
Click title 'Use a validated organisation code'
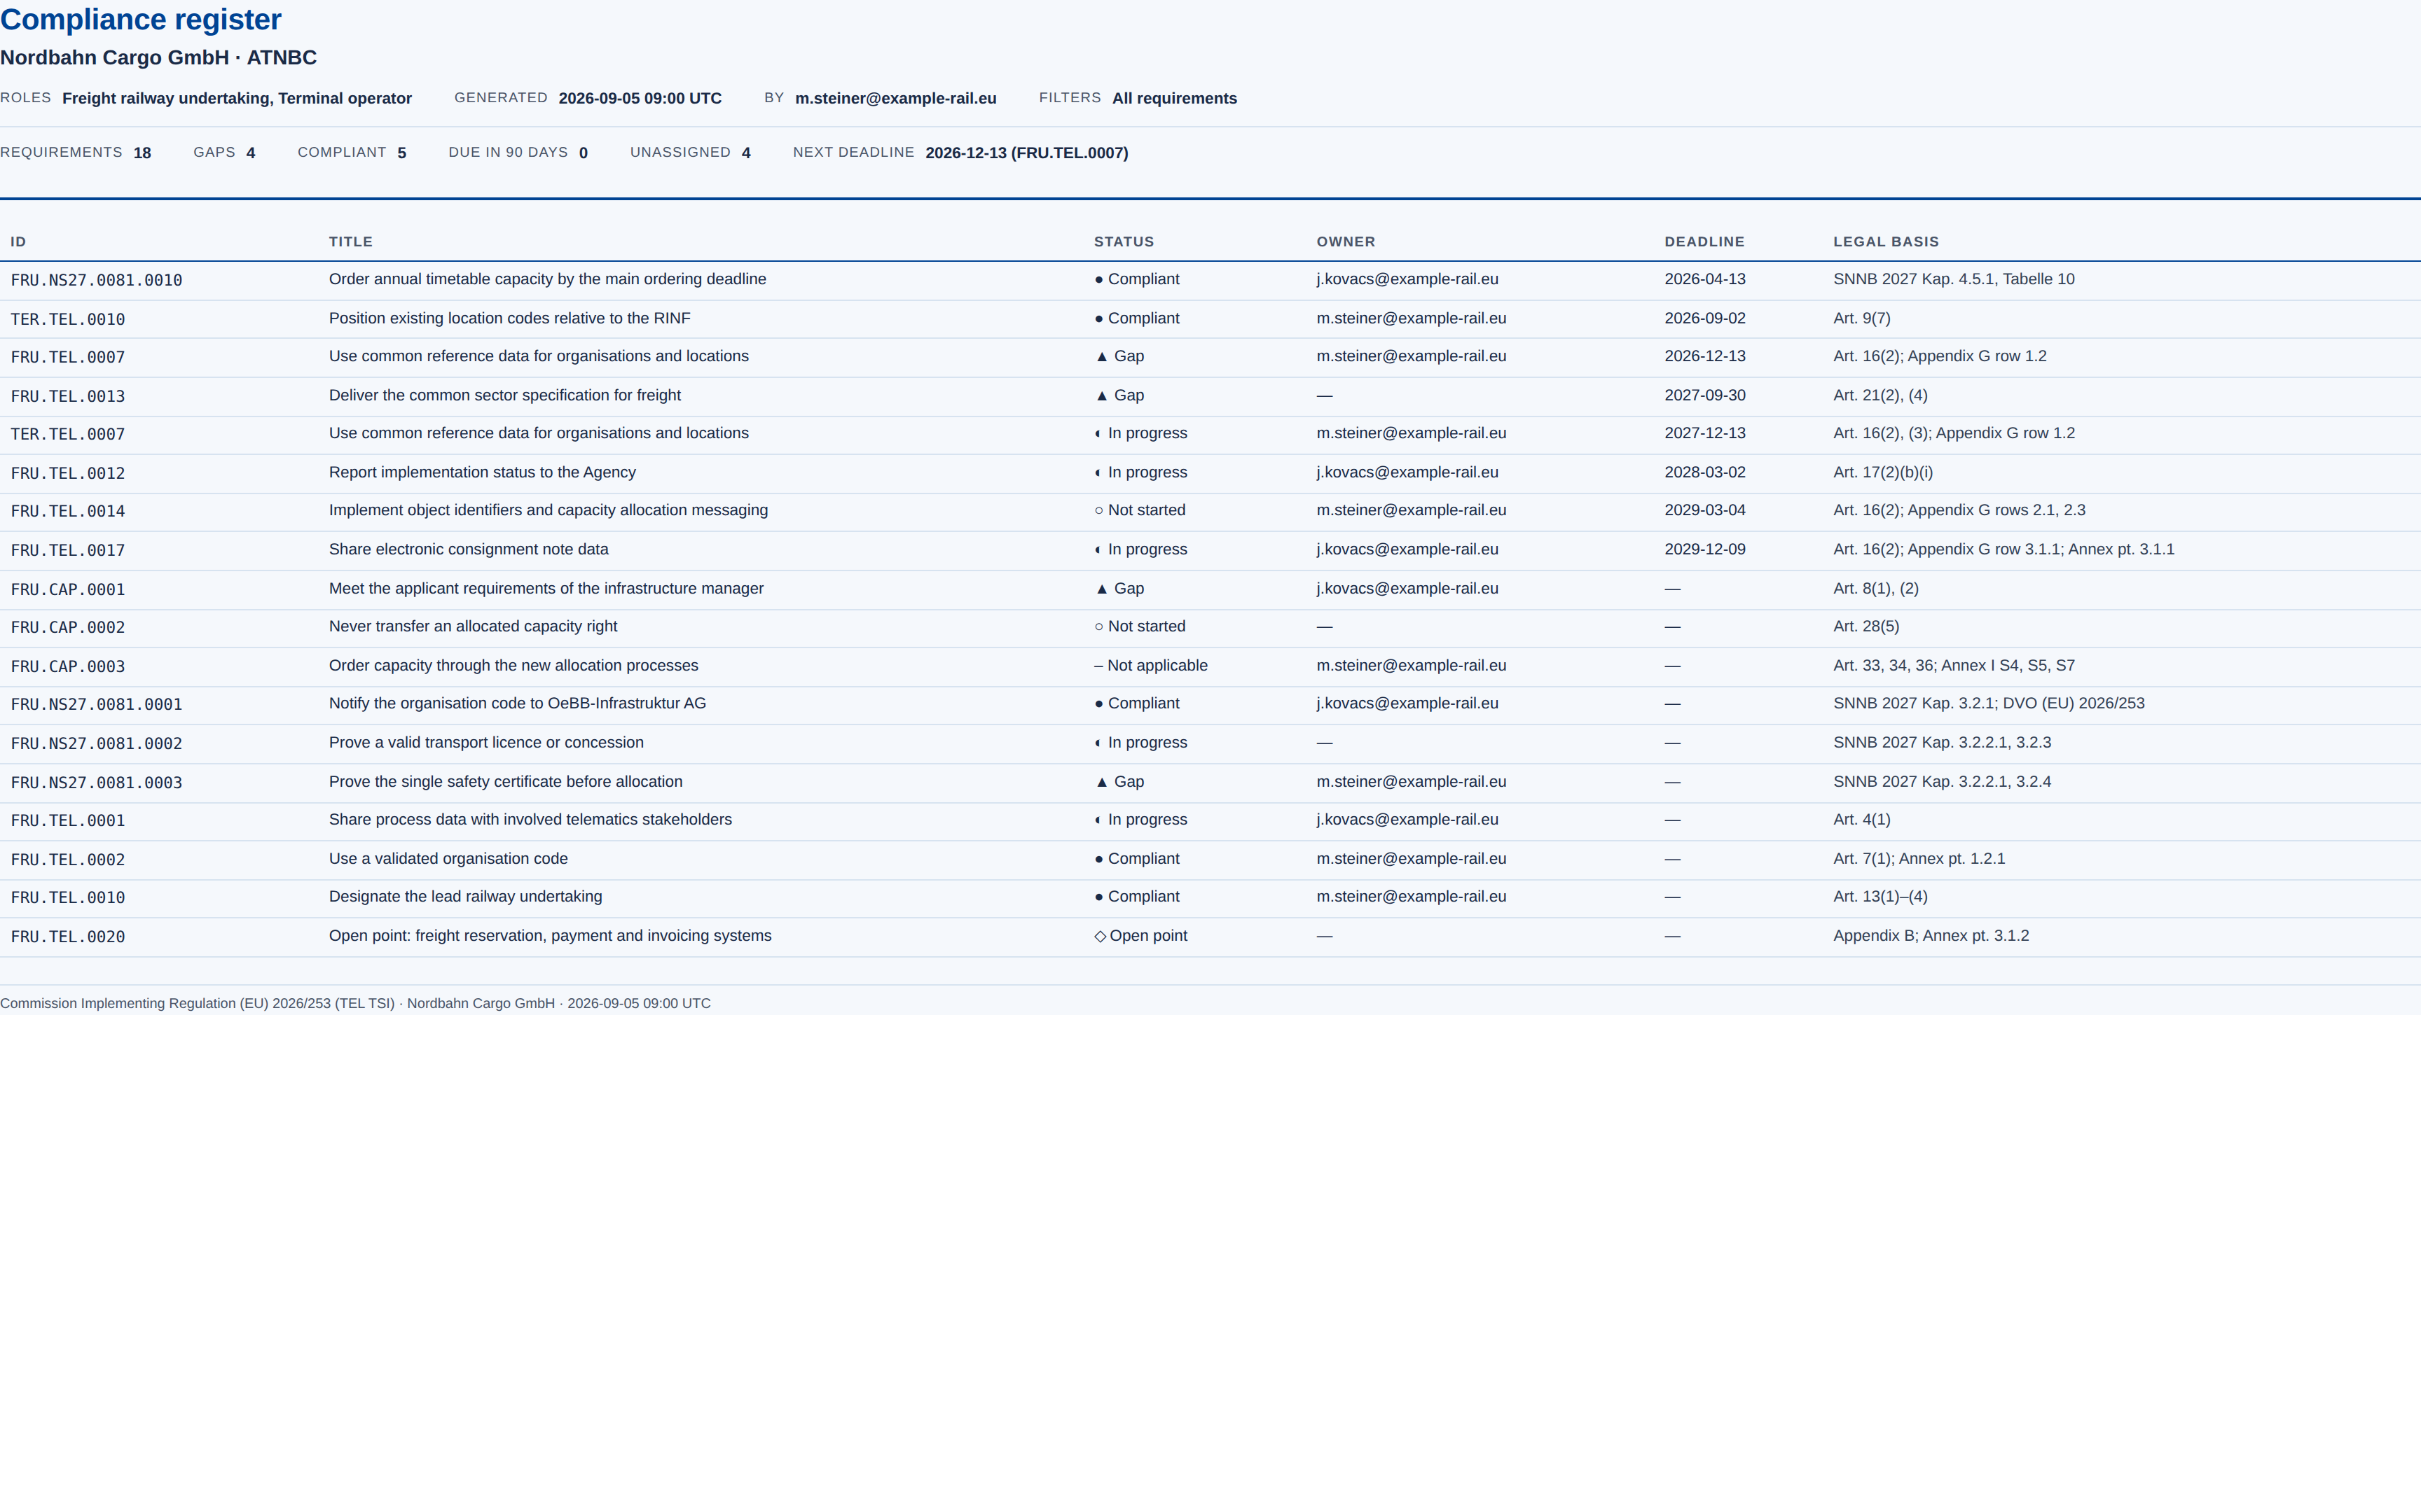448,858
